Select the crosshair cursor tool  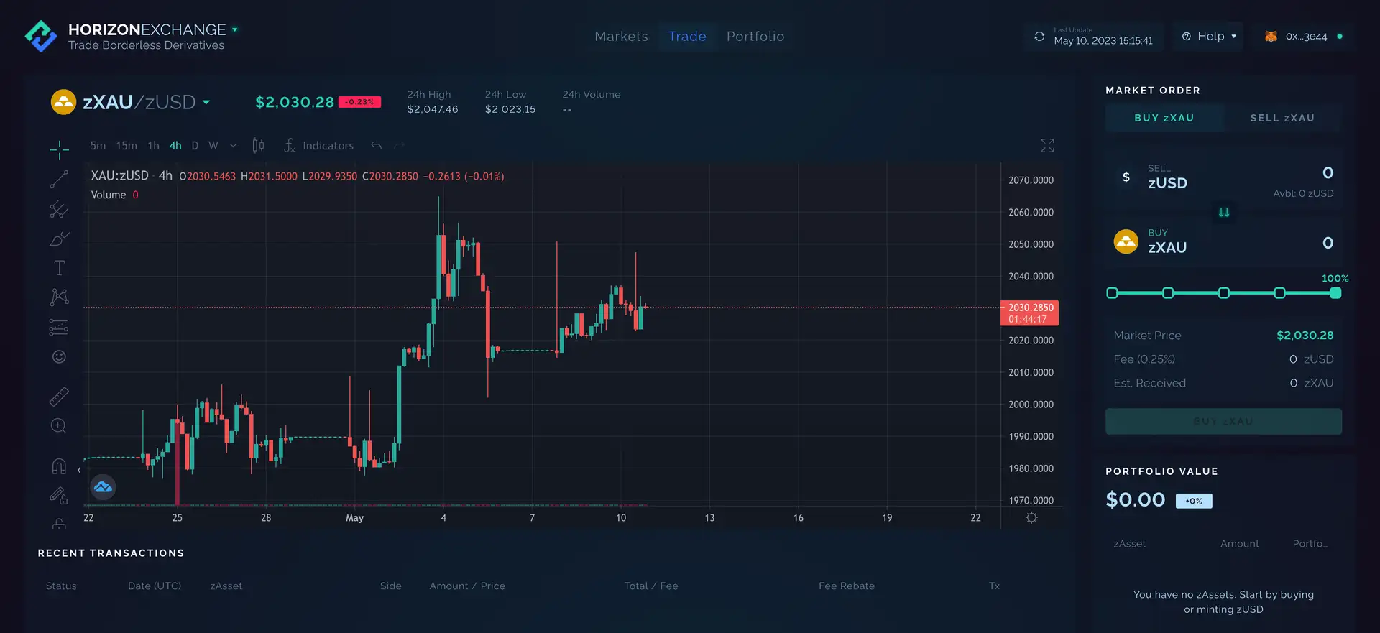point(59,149)
